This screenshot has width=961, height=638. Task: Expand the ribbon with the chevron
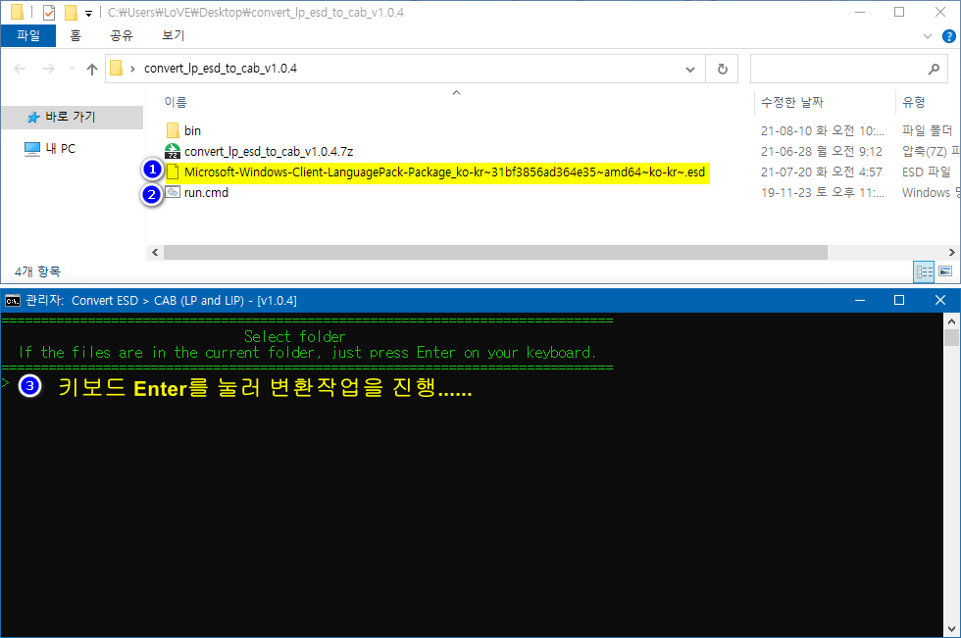[x=928, y=36]
